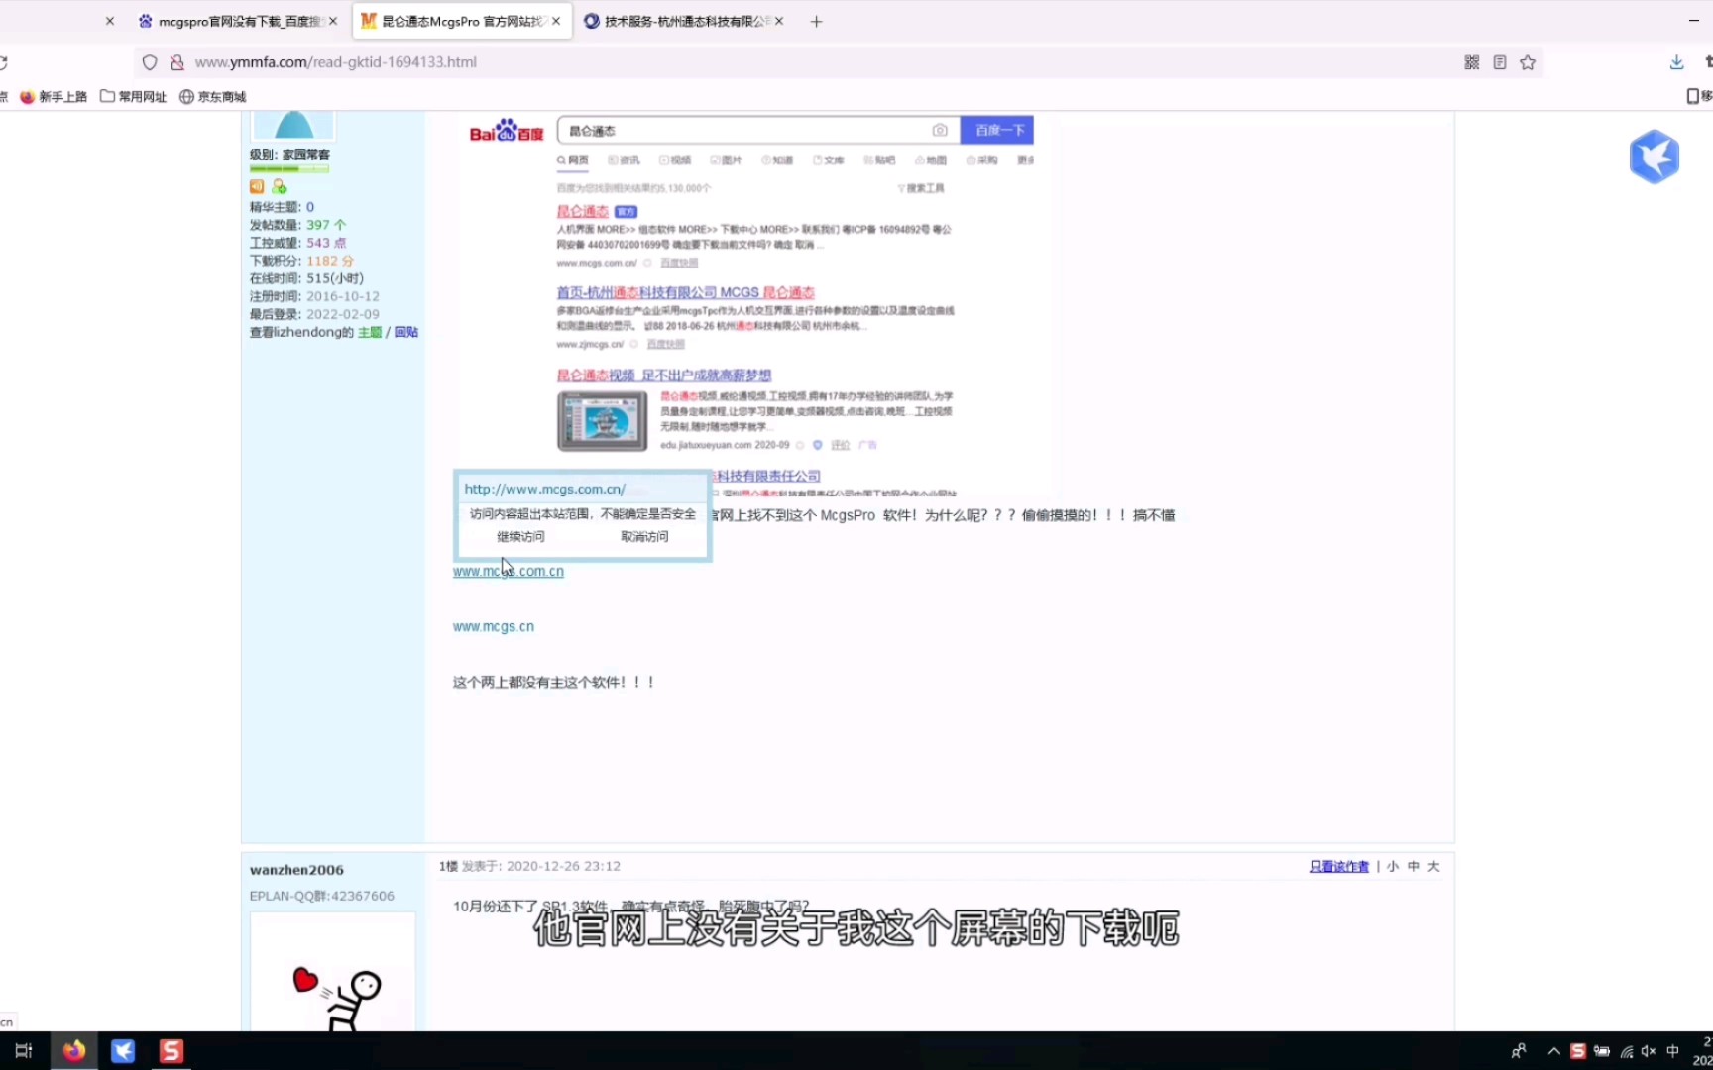Open 首页-杭州通态科技有限公司 MCGS result

685,292
